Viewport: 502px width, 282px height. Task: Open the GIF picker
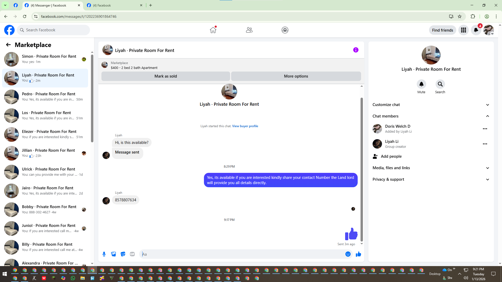point(132,254)
